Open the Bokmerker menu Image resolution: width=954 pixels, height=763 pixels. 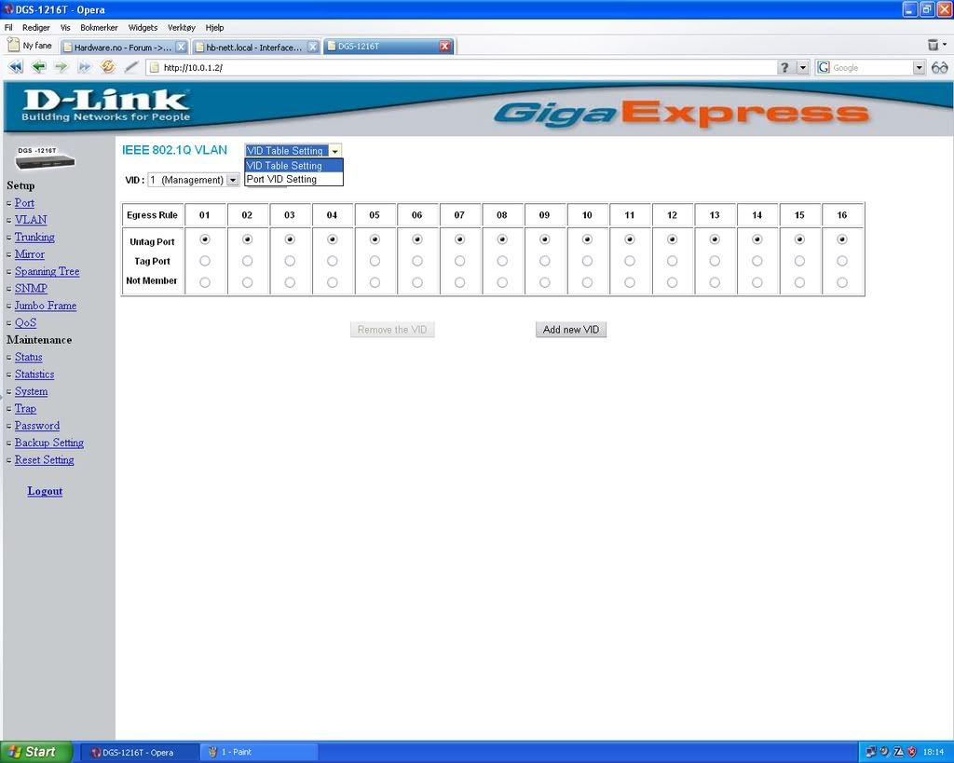pos(99,28)
